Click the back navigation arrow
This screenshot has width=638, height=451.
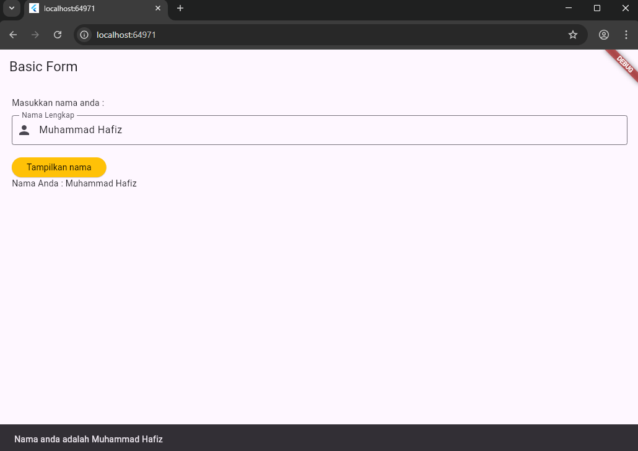click(x=13, y=35)
